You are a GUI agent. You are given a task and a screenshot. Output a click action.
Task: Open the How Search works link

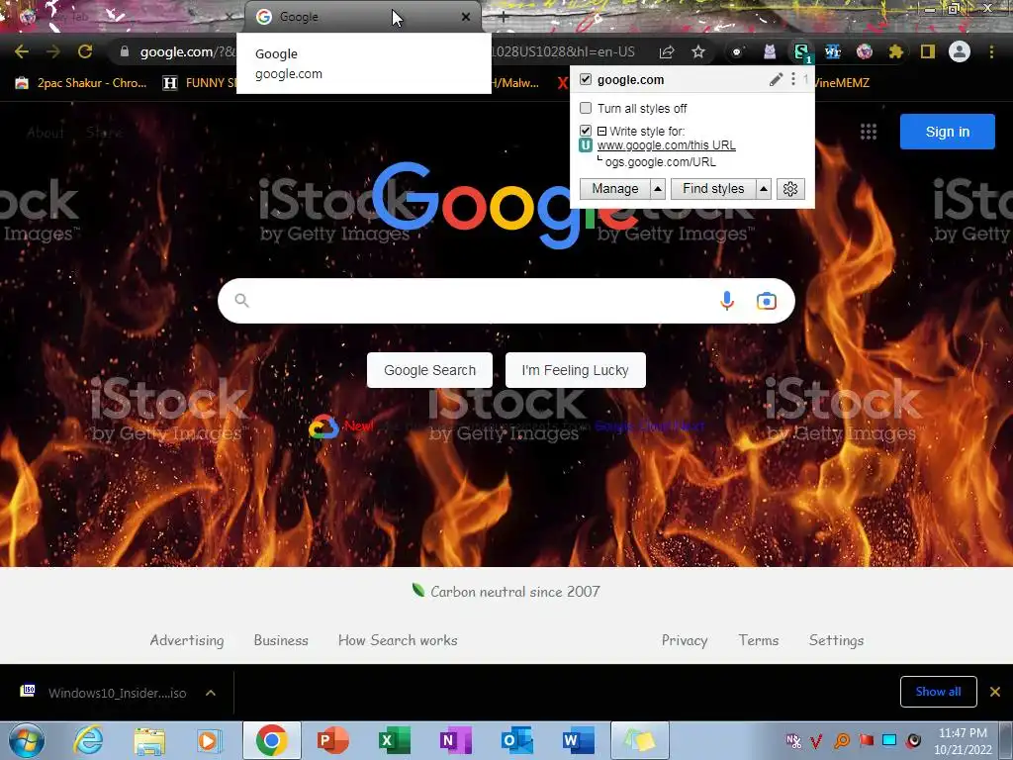pos(398,640)
